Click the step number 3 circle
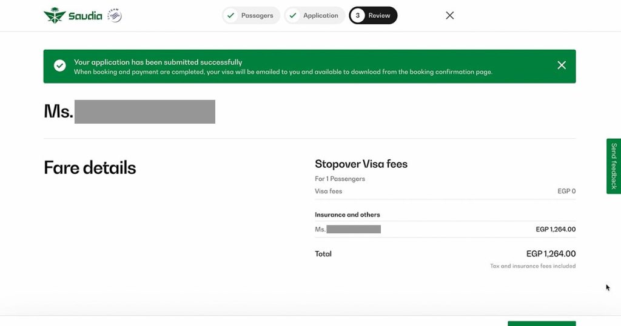This screenshot has width=621, height=326. click(x=358, y=16)
